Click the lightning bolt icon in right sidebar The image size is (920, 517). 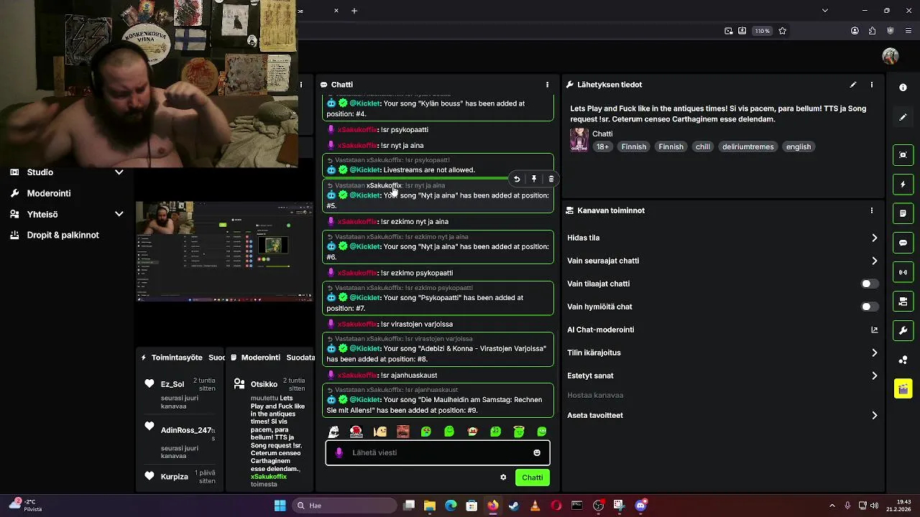point(903,185)
